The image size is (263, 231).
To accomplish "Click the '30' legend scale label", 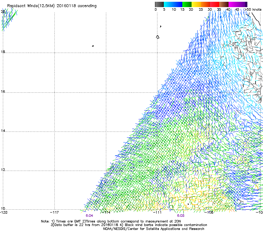I will pos(210,10).
